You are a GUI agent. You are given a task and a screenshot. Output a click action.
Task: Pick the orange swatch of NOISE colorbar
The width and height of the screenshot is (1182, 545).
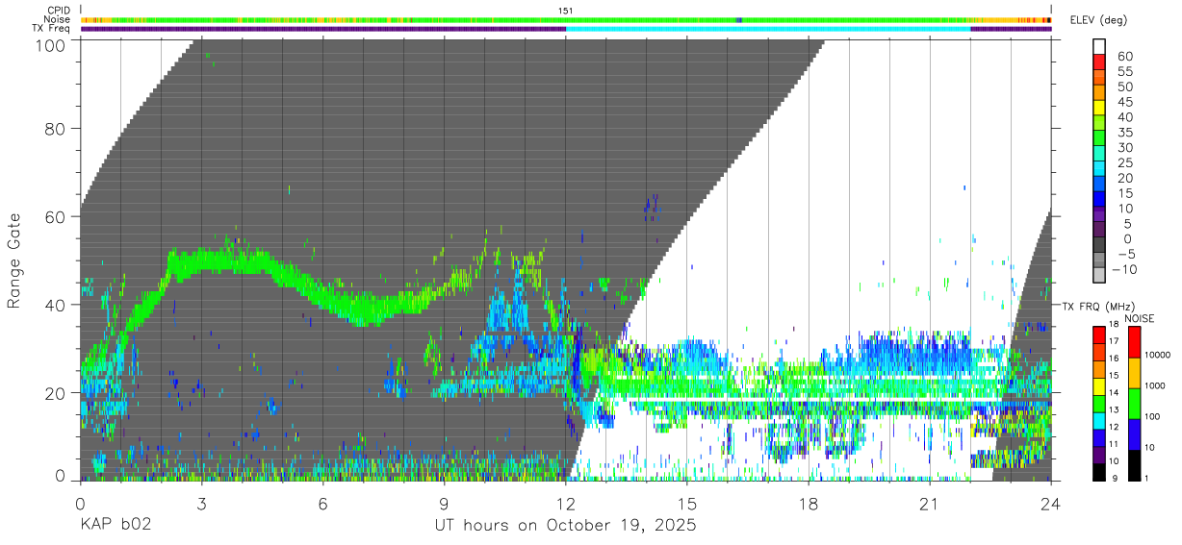[x=1134, y=373]
